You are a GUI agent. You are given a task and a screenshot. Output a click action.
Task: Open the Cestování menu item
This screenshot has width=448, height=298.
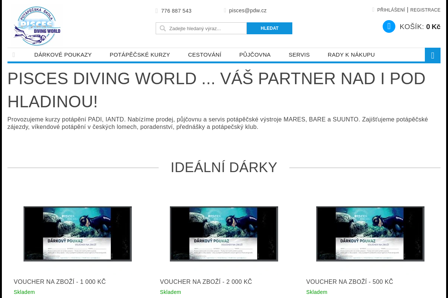[205, 55]
